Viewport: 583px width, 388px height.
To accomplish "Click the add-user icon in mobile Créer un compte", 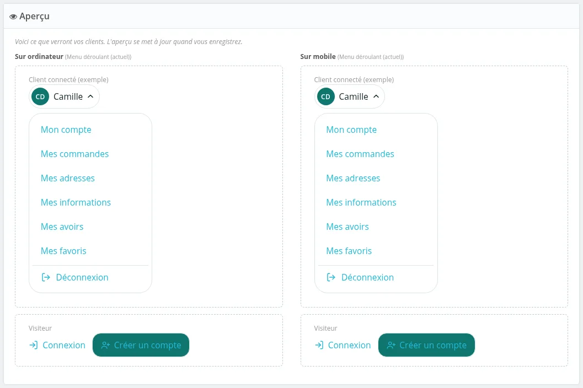I will (x=391, y=345).
